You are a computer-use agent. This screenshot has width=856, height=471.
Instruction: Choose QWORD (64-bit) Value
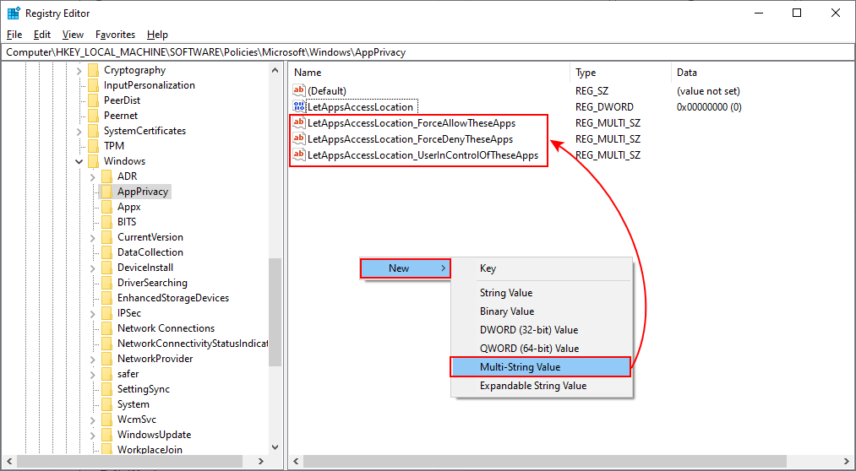542,349
